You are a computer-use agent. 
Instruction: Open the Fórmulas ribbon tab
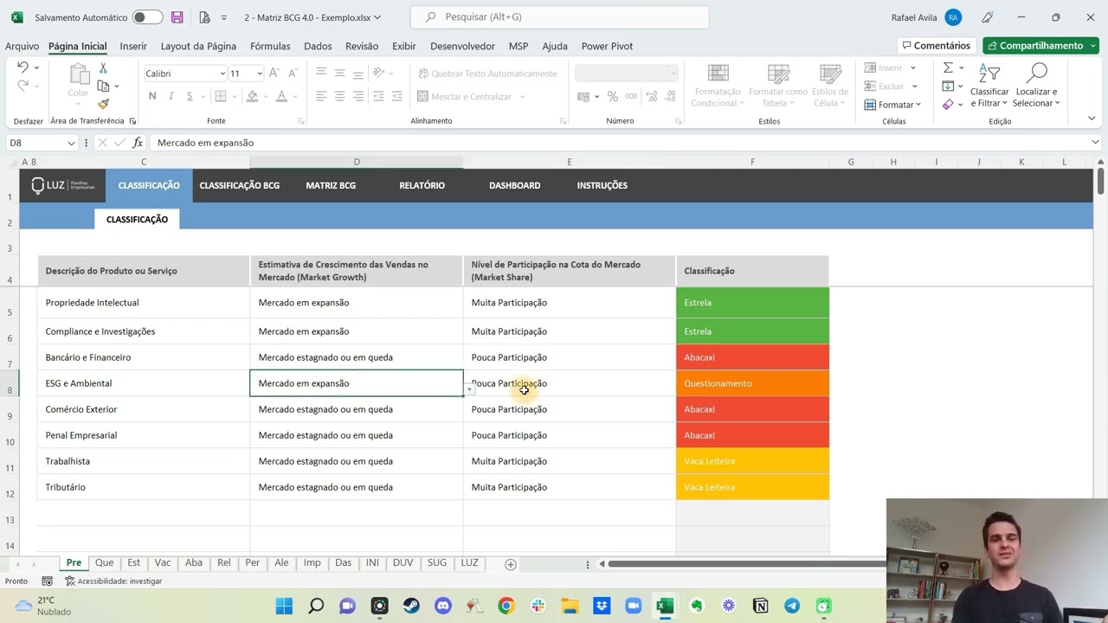(x=270, y=46)
